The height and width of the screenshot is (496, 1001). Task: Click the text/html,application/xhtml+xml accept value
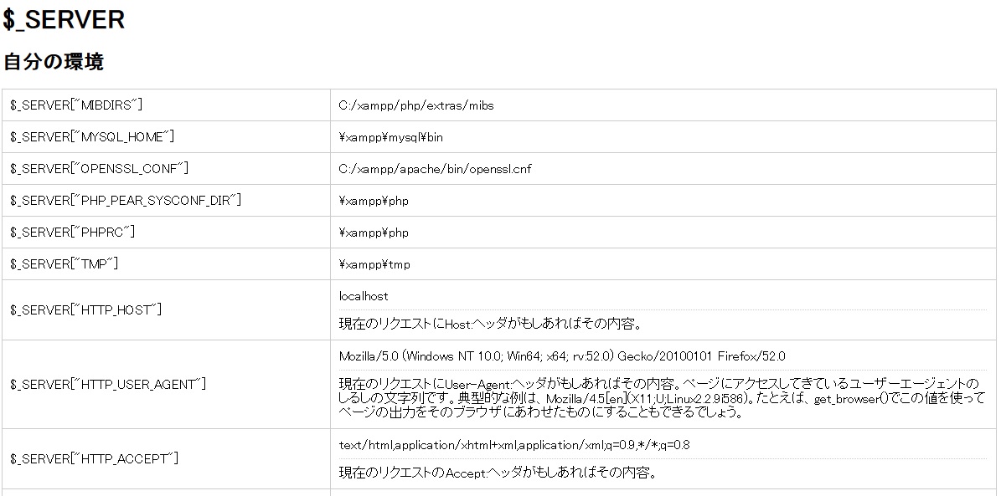point(514,445)
